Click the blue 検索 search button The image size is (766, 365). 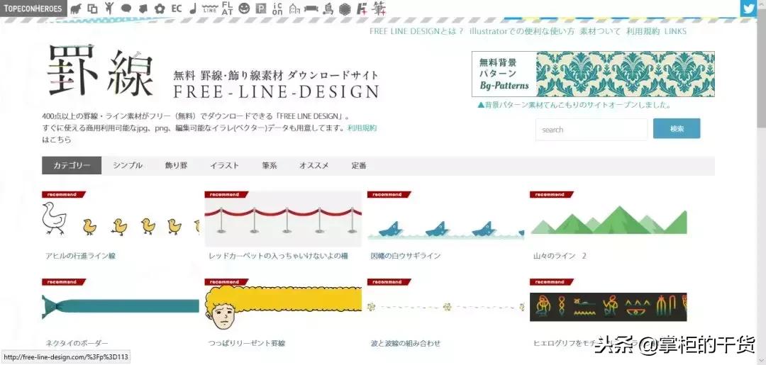[677, 128]
